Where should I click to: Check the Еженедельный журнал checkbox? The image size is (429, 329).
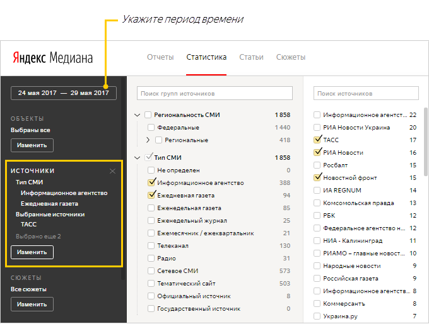click(x=151, y=220)
